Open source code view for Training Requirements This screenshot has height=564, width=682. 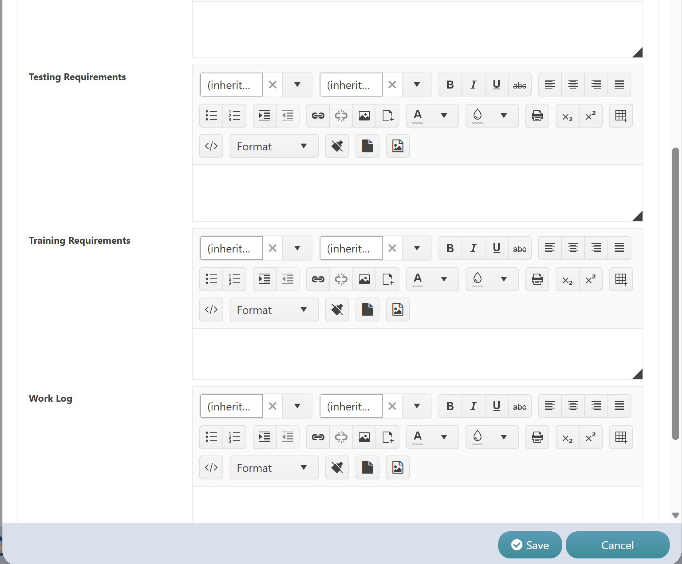click(x=211, y=310)
